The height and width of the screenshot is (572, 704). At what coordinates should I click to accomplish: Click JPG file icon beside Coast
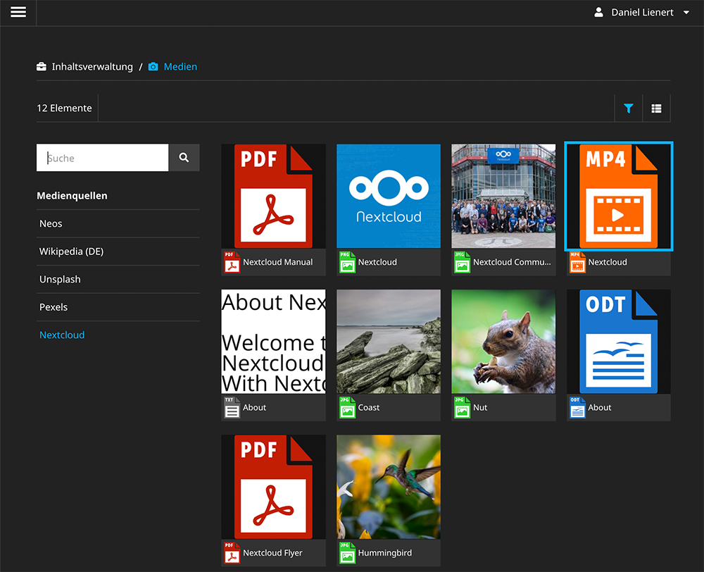point(347,408)
